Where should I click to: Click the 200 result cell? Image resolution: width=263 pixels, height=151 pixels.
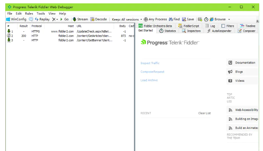pyautogui.click(x=23, y=36)
